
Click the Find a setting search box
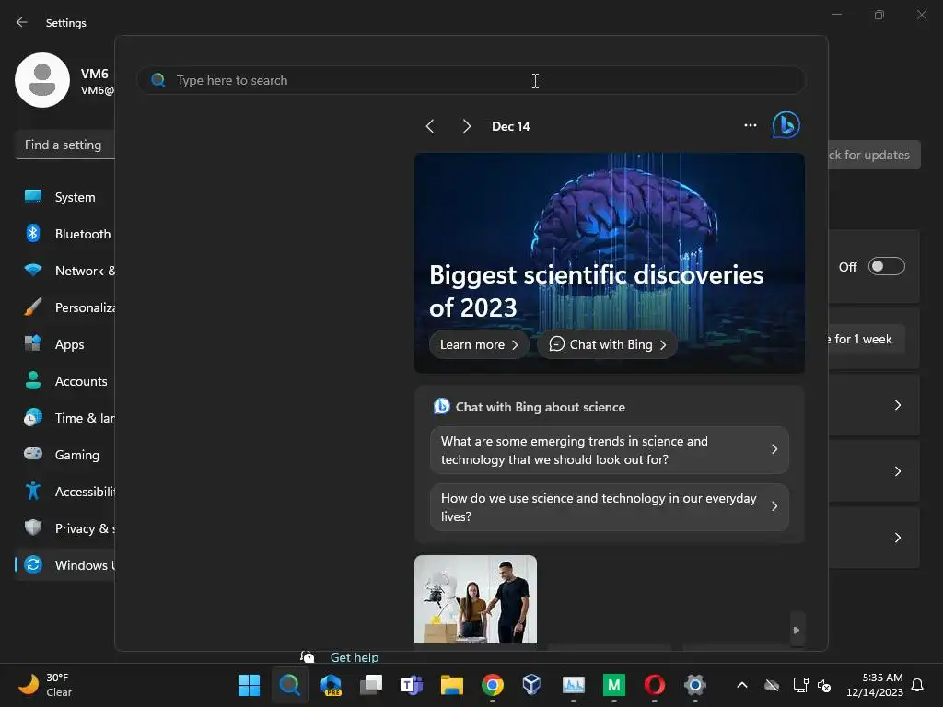[65, 145]
